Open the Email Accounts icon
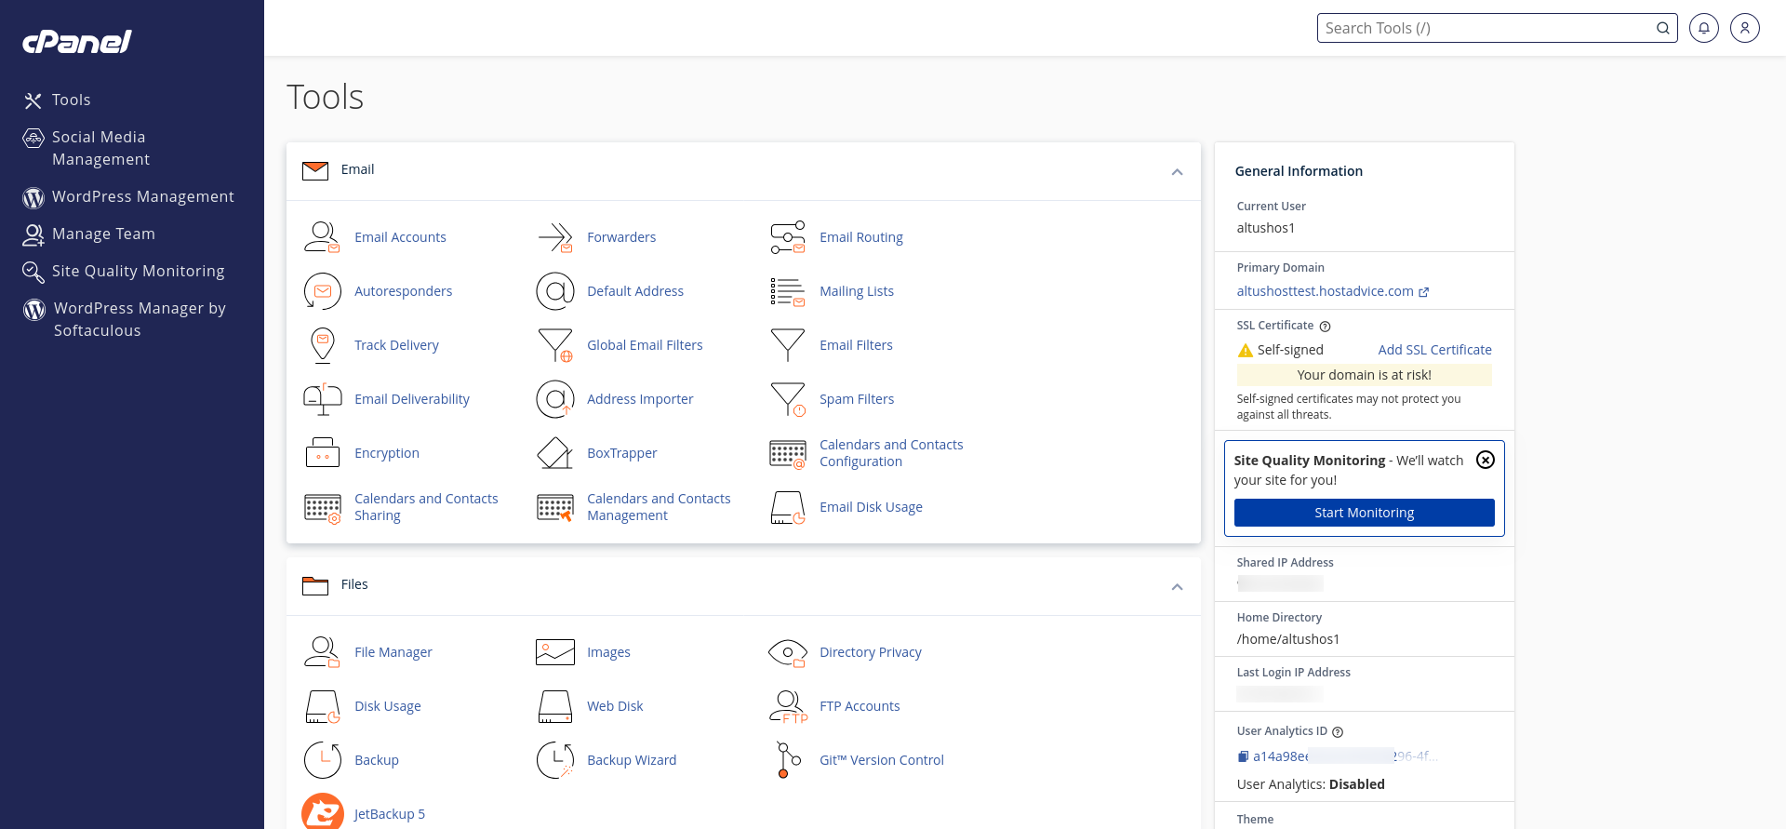Screen dimensions: 1786x829 pyautogui.click(x=322, y=237)
